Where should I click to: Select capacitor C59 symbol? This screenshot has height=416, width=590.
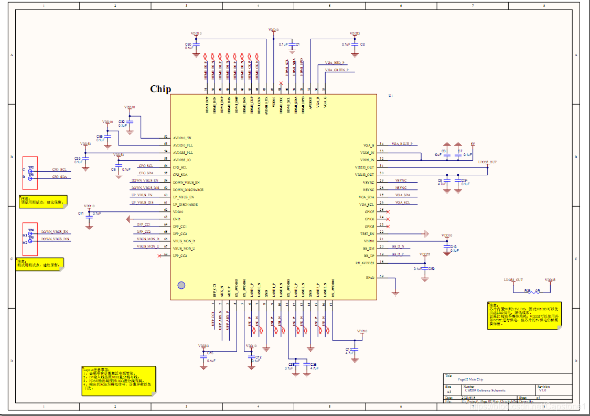pyautogui.click(x=425, y=269)
